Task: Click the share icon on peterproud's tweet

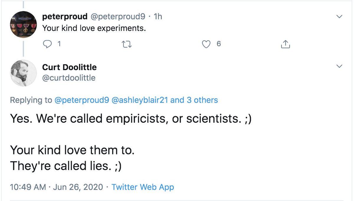Action: point(286,44)
